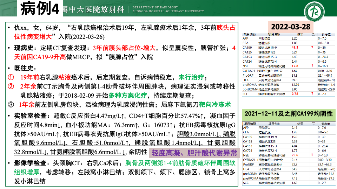Click ZHONGDA HOSPITAL SOUTHEAST UNIVERSITY text

pyautogui.click(x=168, y=11)
